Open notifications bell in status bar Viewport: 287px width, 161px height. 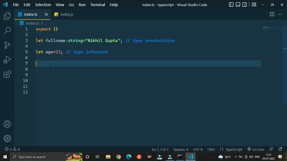click(x=280, y=149)
